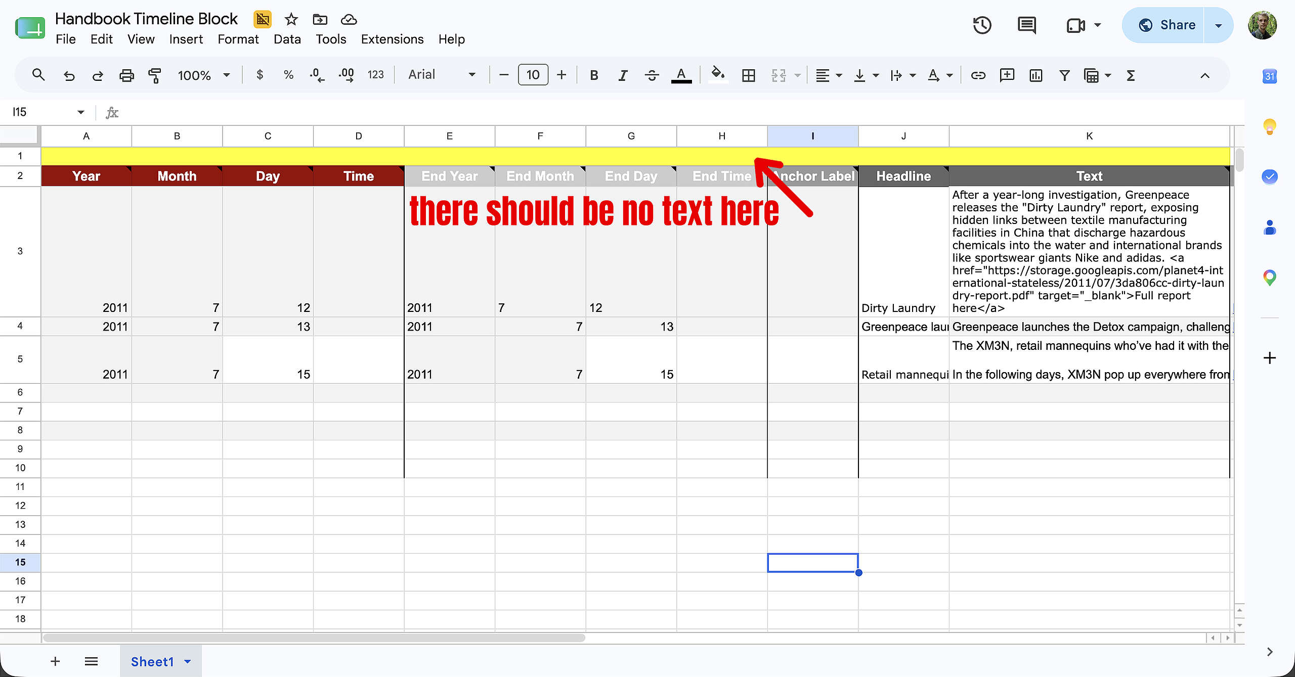Image resolution: width=1295 pixels, height=677 pixels.
Task: Decrease decimal places
Action: coord(317,75)
